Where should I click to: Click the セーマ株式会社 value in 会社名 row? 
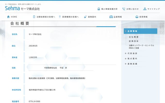pyautogui.click(x=35, y=34)
